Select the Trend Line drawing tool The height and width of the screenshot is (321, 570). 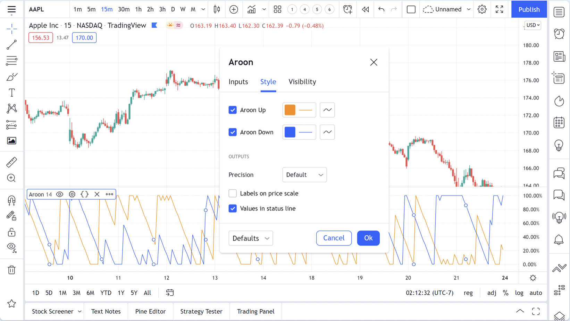coord(11,44)
